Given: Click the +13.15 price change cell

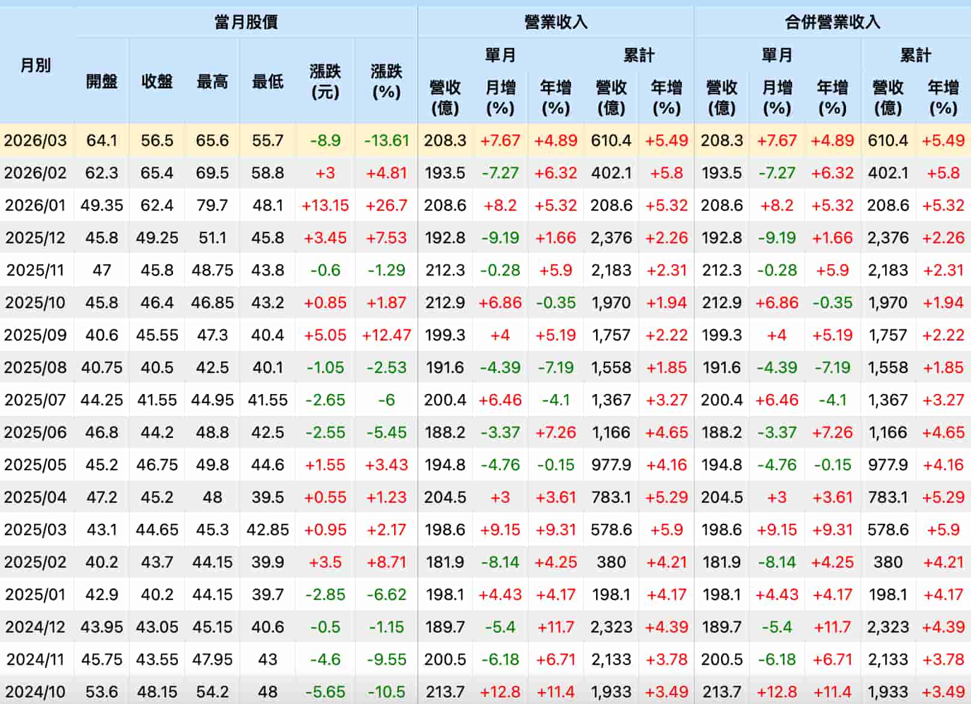Looking at the screenshot, I should click(x=325, y=205).
